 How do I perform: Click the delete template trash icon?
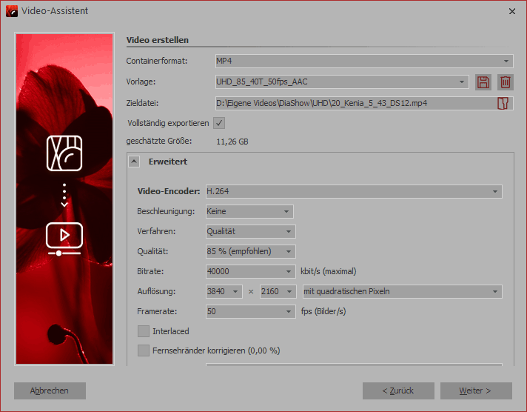coord(505,82)
